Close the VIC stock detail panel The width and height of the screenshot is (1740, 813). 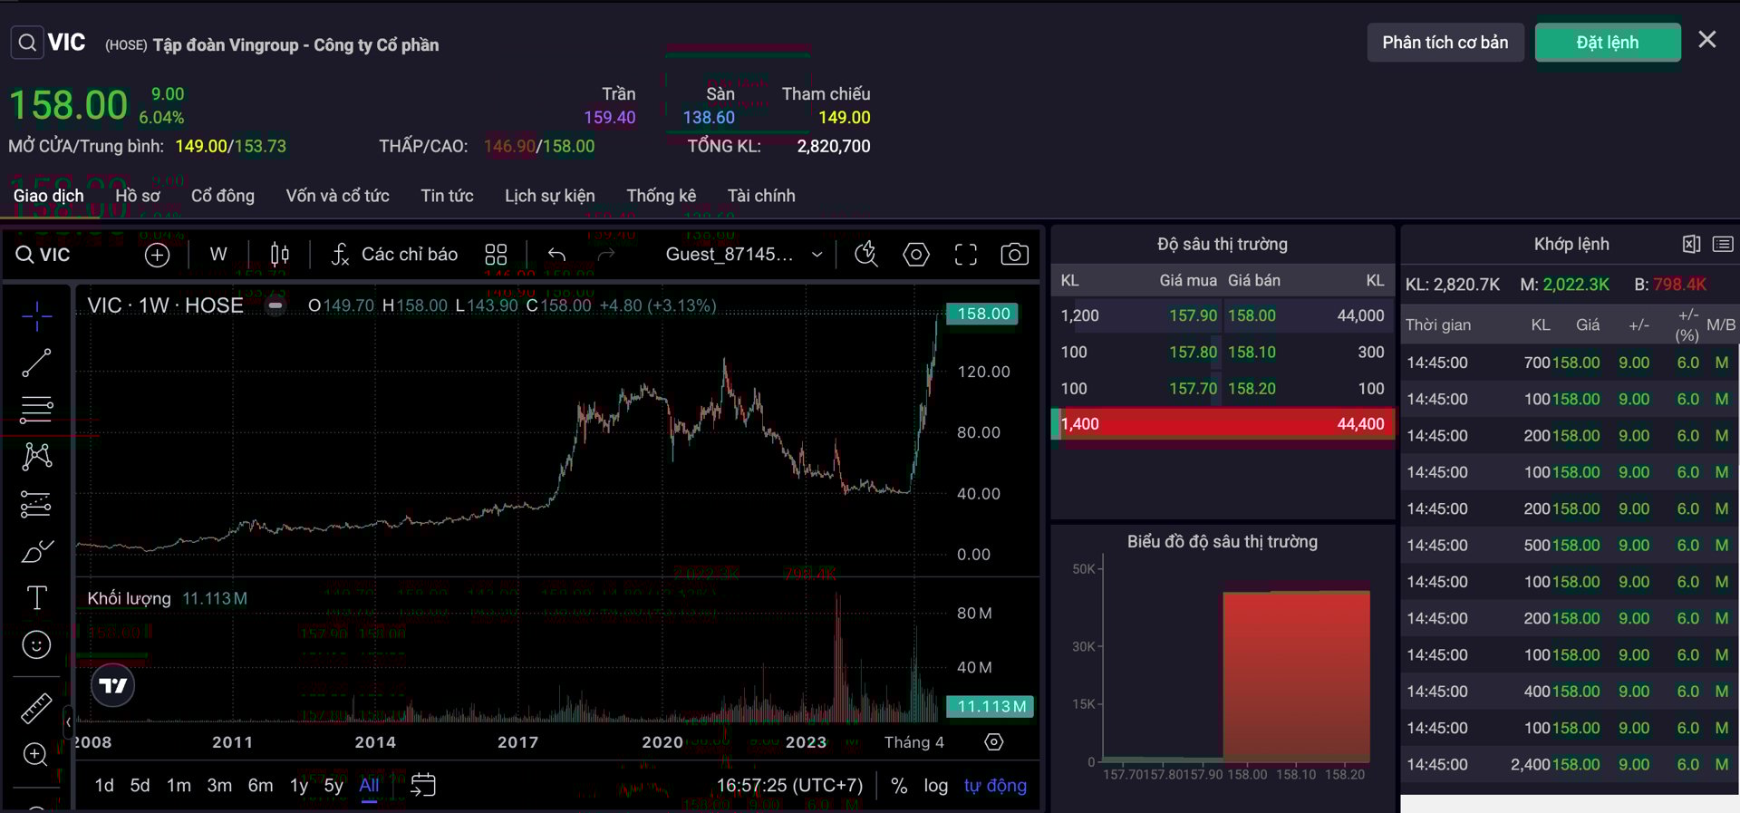pyautogui.click(x=1707, y=40)
